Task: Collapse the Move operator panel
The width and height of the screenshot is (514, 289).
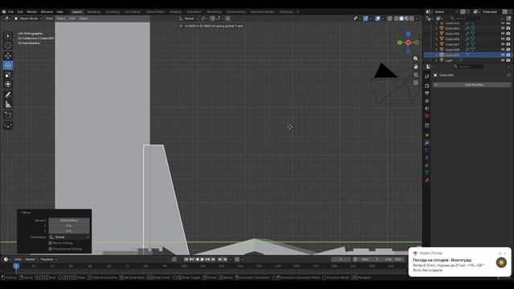Action: pos(20,213)
